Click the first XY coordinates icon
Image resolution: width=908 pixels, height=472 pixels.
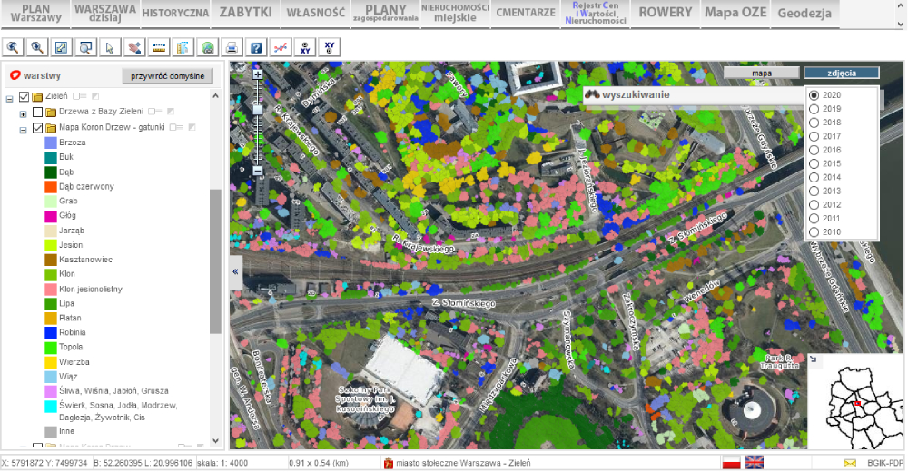coord(304,47)
